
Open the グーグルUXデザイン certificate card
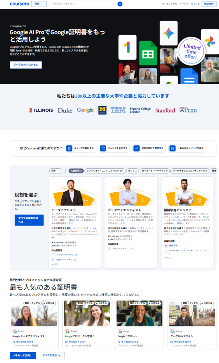point(192,324)
